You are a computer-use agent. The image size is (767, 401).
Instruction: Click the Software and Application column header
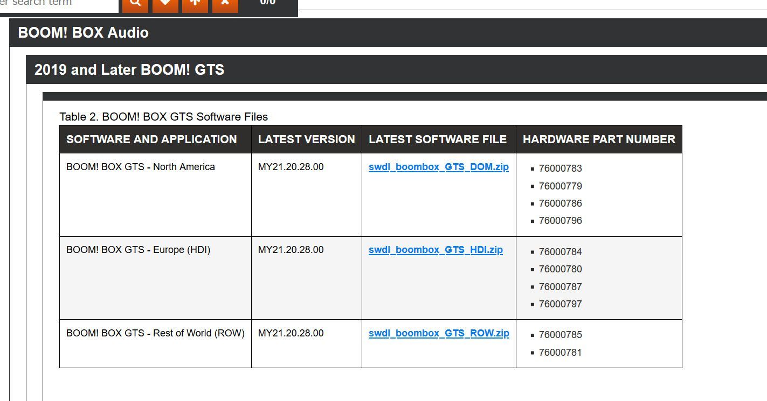click(151, 139)
